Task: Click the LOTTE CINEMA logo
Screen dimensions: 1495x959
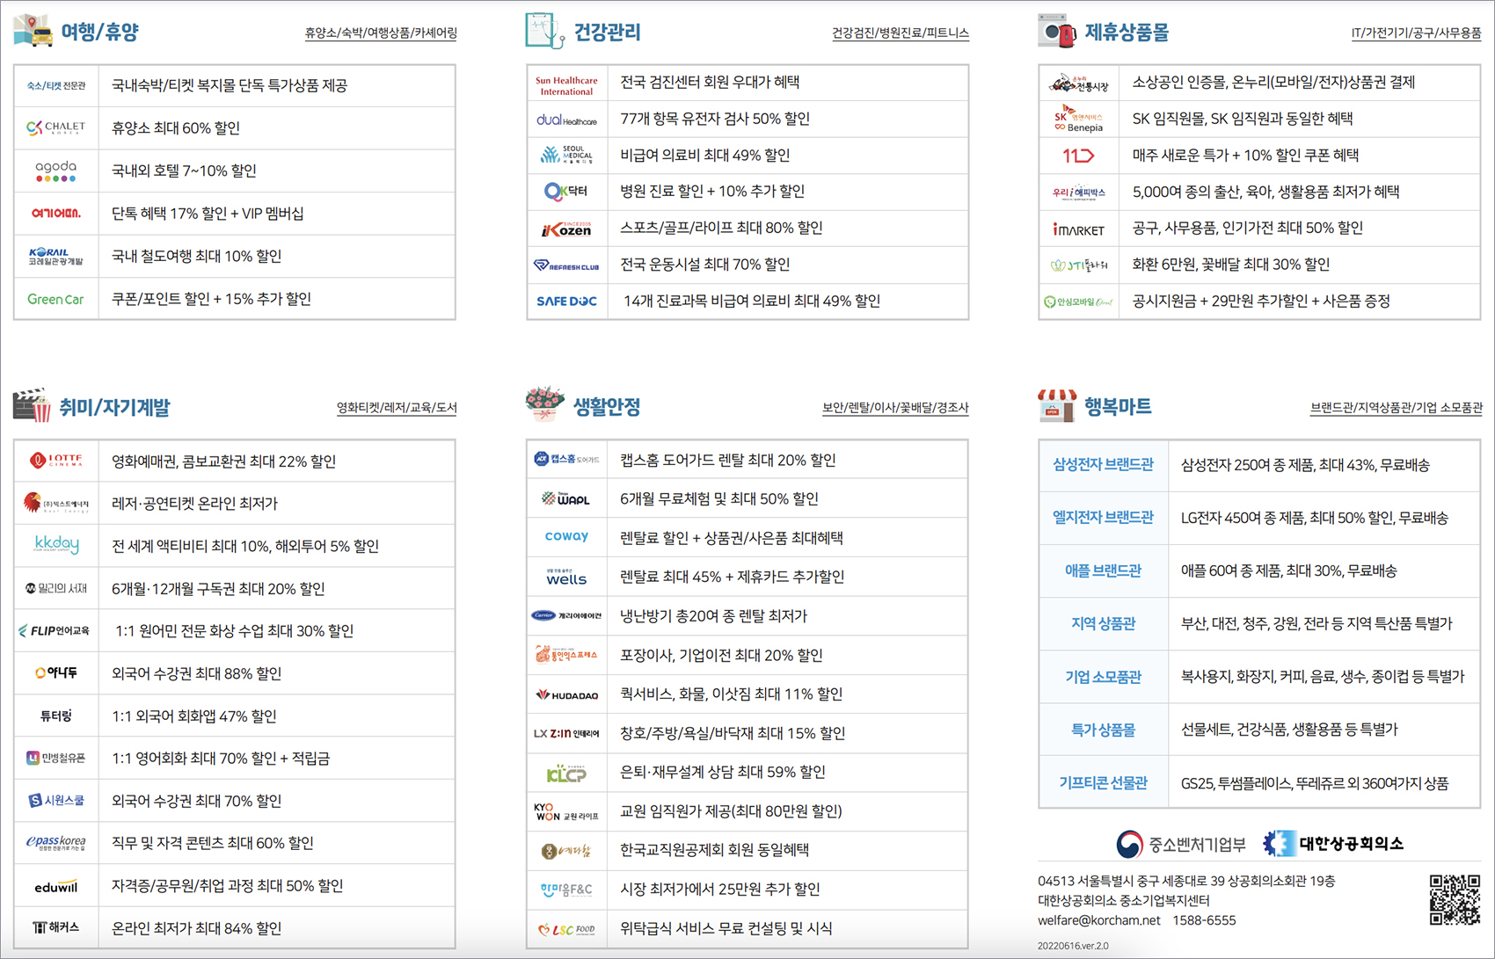Action: coord(55,460)
